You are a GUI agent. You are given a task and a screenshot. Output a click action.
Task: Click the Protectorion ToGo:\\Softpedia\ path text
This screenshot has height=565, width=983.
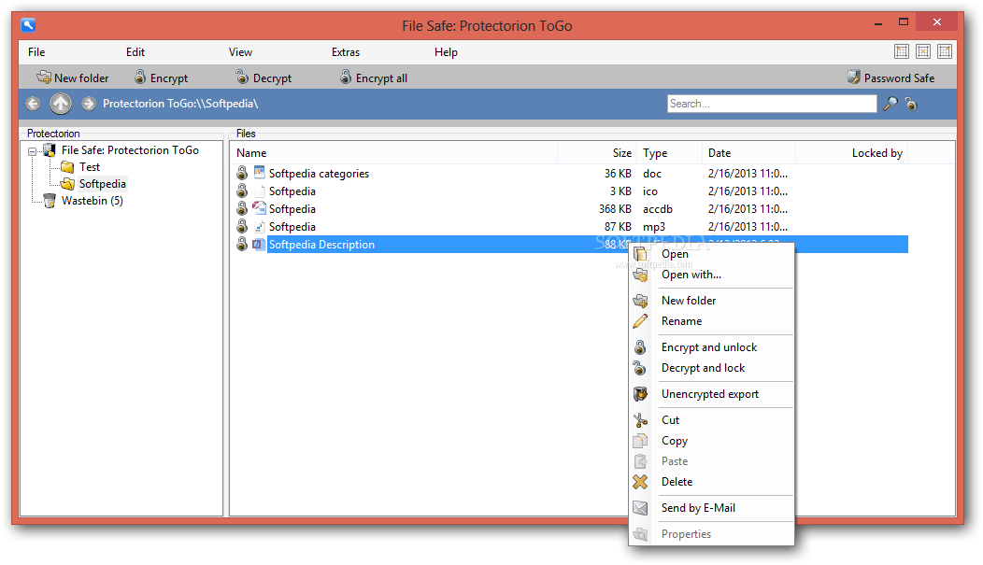click(180, 104)
